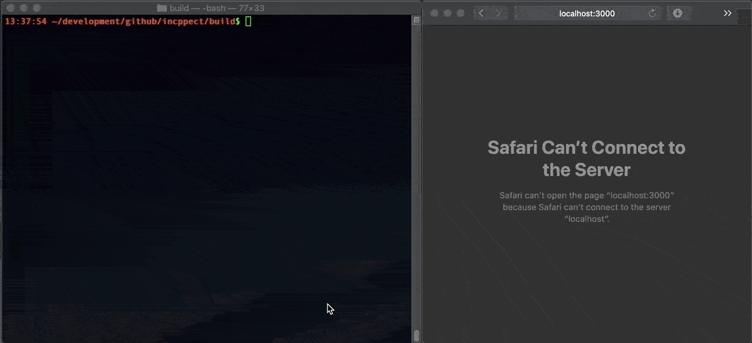
Task: Go back in Safari history
Action: tap(481, 13)
